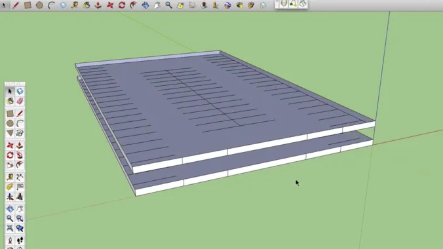
Task: Click Zoom Extents in left tool palette
Action: click(10, 228)
